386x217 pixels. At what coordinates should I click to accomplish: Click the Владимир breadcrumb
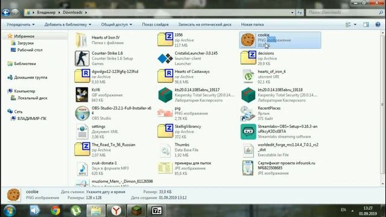[x=46, y=12]
